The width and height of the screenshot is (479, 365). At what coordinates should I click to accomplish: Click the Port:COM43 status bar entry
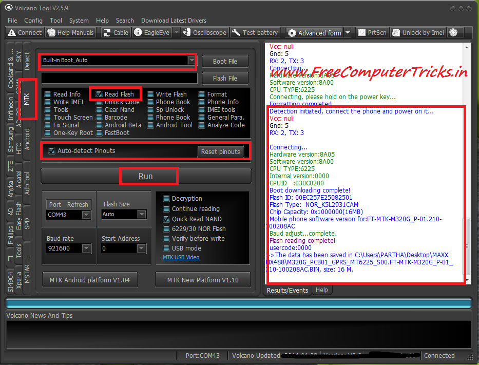(203, 356)
